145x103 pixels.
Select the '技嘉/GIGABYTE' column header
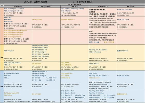46,6
